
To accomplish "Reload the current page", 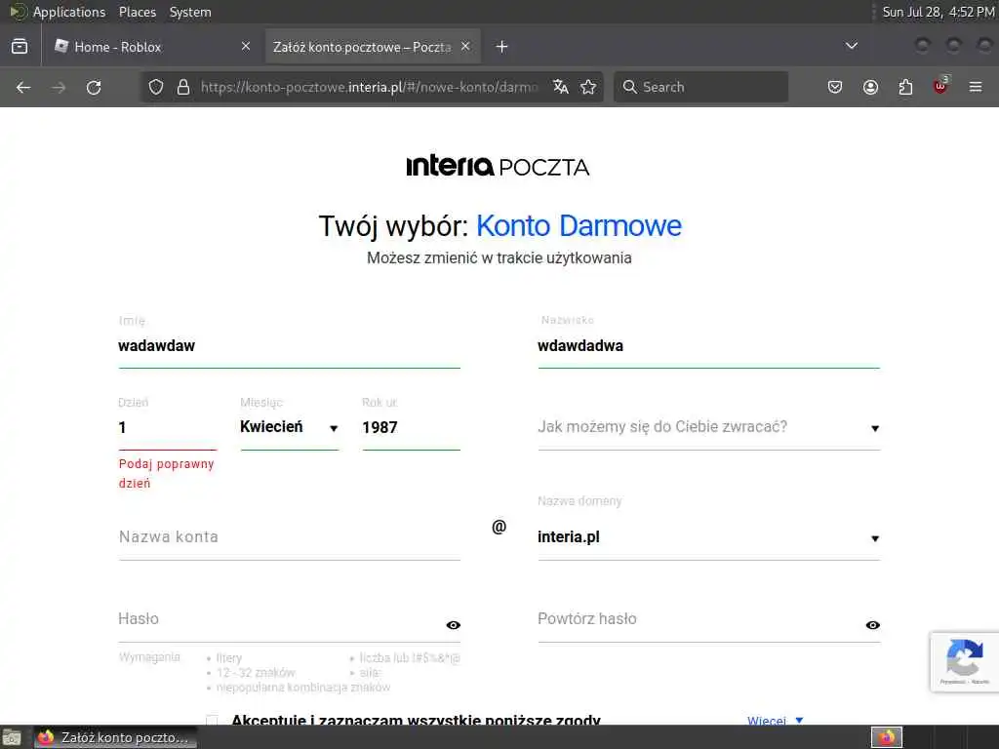I will [x=94, y=87].
